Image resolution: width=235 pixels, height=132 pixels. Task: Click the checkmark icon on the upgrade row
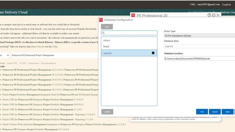(153, 53)
